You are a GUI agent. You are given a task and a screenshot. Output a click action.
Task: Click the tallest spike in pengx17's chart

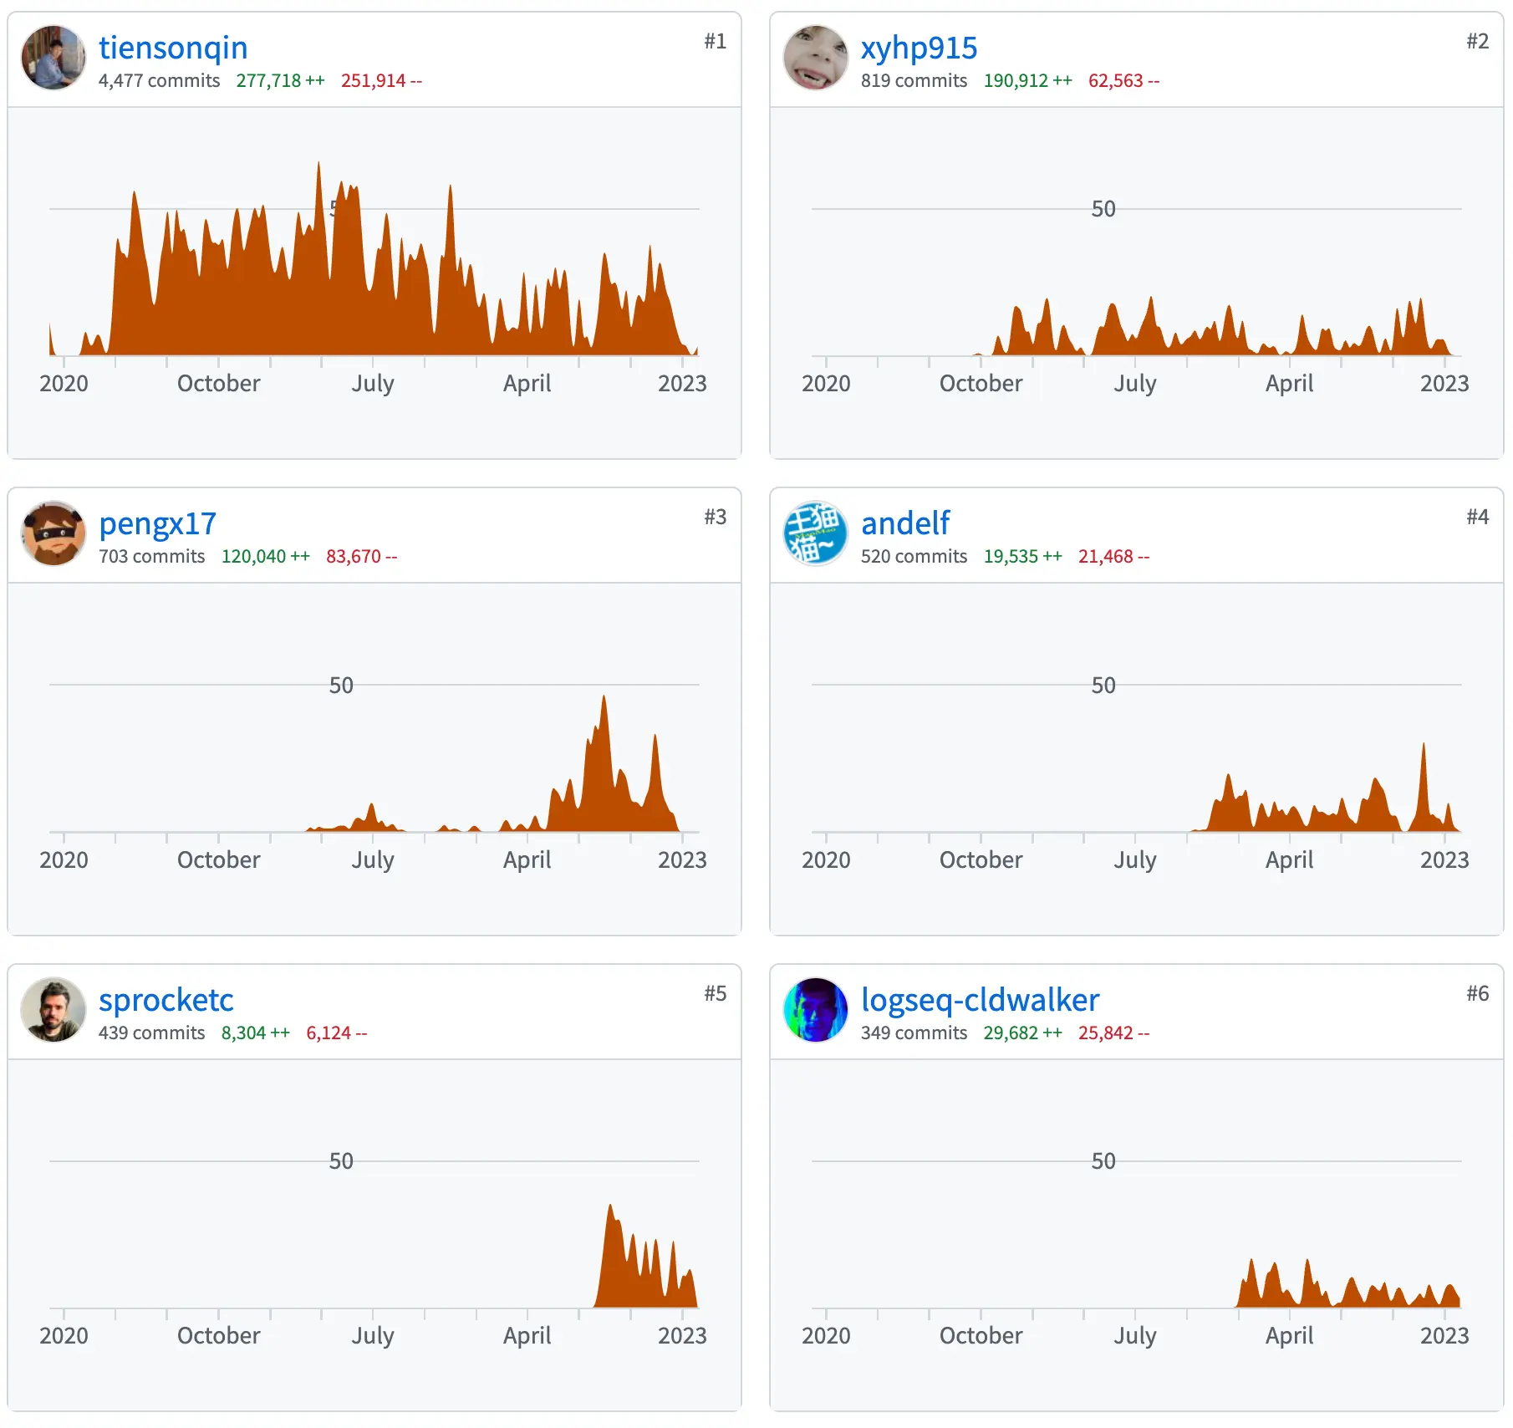coord(604,701)
